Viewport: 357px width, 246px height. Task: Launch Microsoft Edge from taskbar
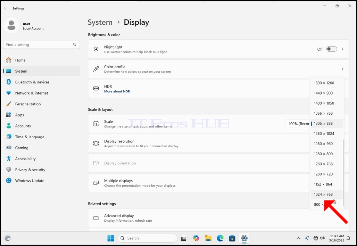tap(220, 238)
